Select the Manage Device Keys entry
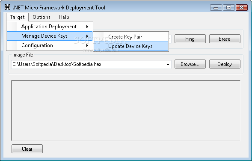 tap(50, 36)
